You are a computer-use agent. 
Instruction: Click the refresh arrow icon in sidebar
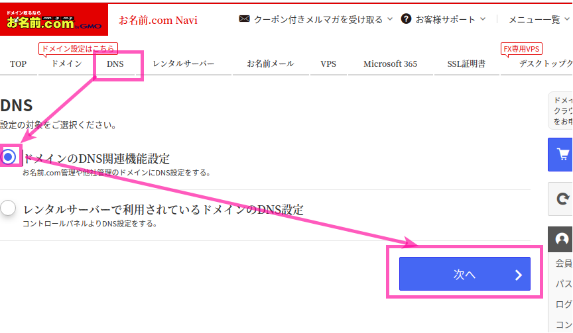pyautogui.click(x=562, y=199)
